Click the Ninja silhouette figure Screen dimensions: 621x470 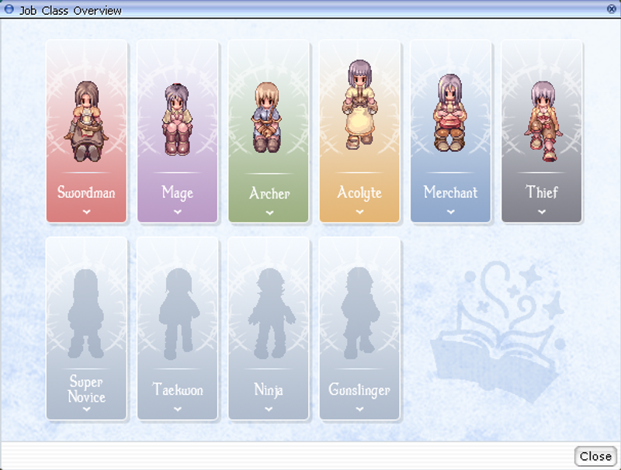pyautogui.click(x=271, y=314)
